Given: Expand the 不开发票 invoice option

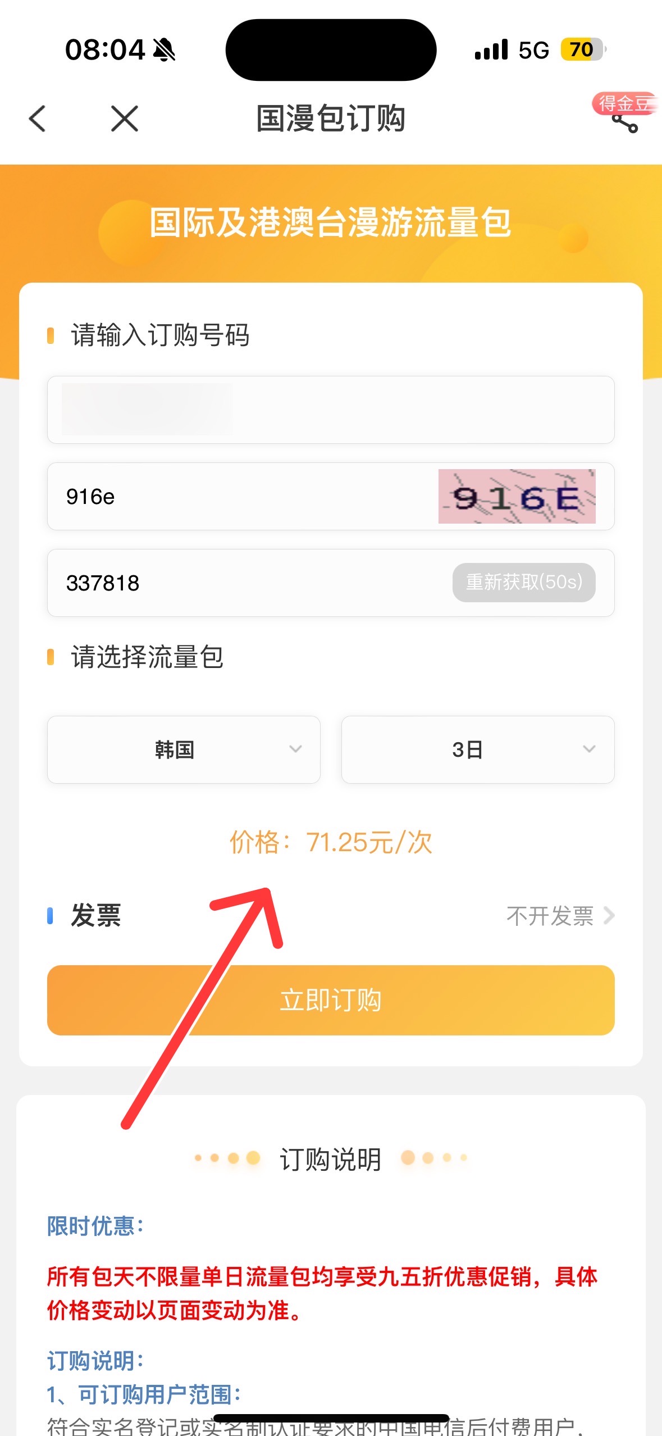Looking at the screenshot, I should pyautogui.click(x=560, y=916).
